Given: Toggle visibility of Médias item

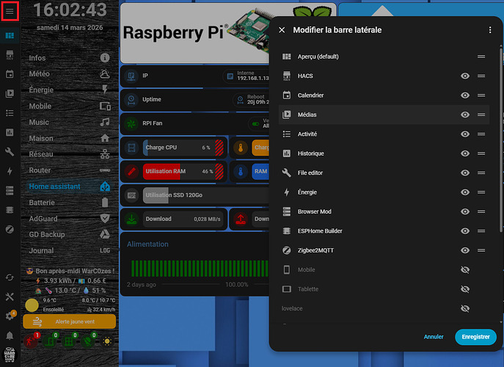Looking at the screenshot, I should click(x=465, y=115).
